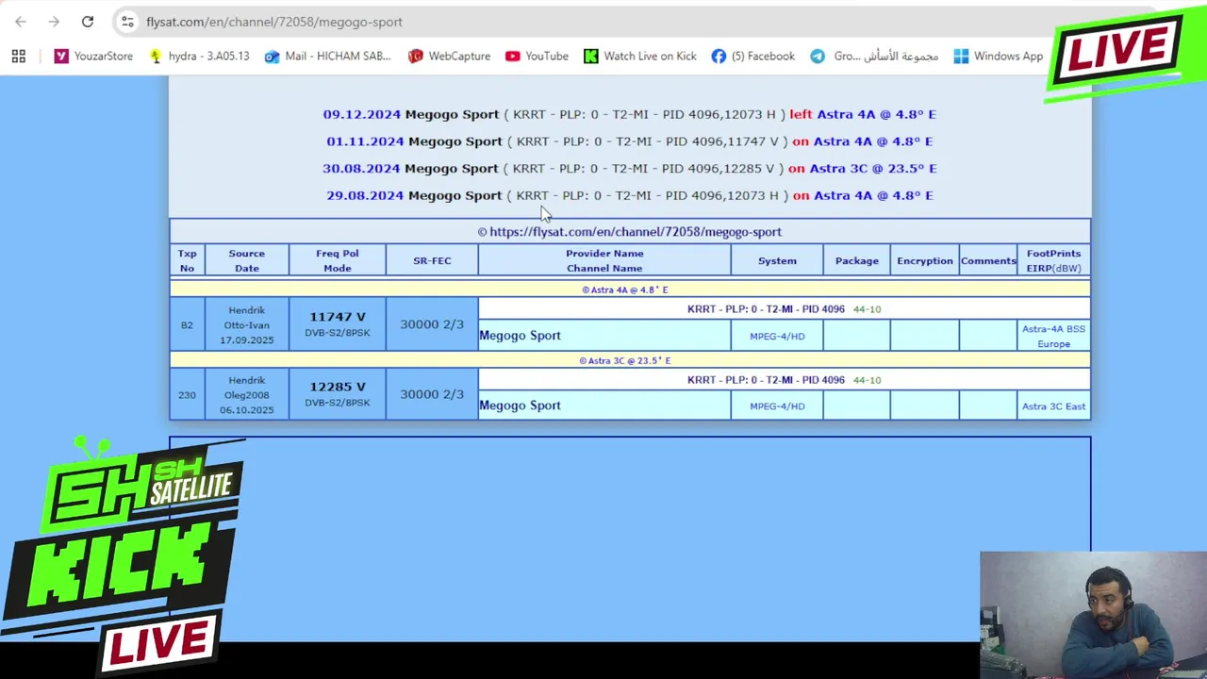Screen dimensions: 1207x679
Task: Click the Astra 3C @ 23.5° E yellow row
Action: pos(630,360)
